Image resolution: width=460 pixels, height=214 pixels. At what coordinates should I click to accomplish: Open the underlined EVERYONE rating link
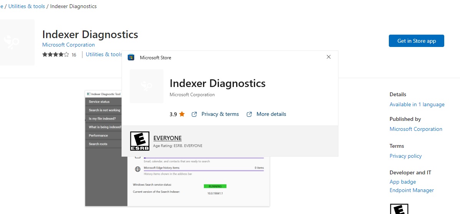point(168,138)
